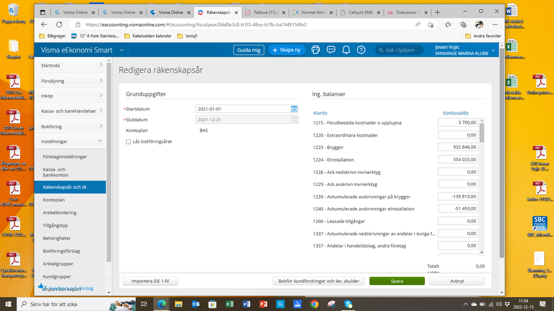
Task: Click Bokför kundfordringar och lev. skulder
Action: (319, 281)
